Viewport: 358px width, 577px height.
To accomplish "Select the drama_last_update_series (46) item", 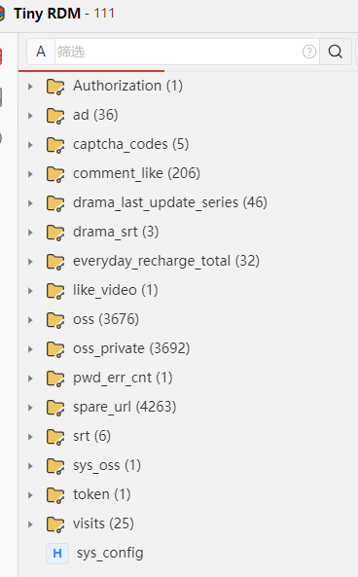I will [170, 202].
